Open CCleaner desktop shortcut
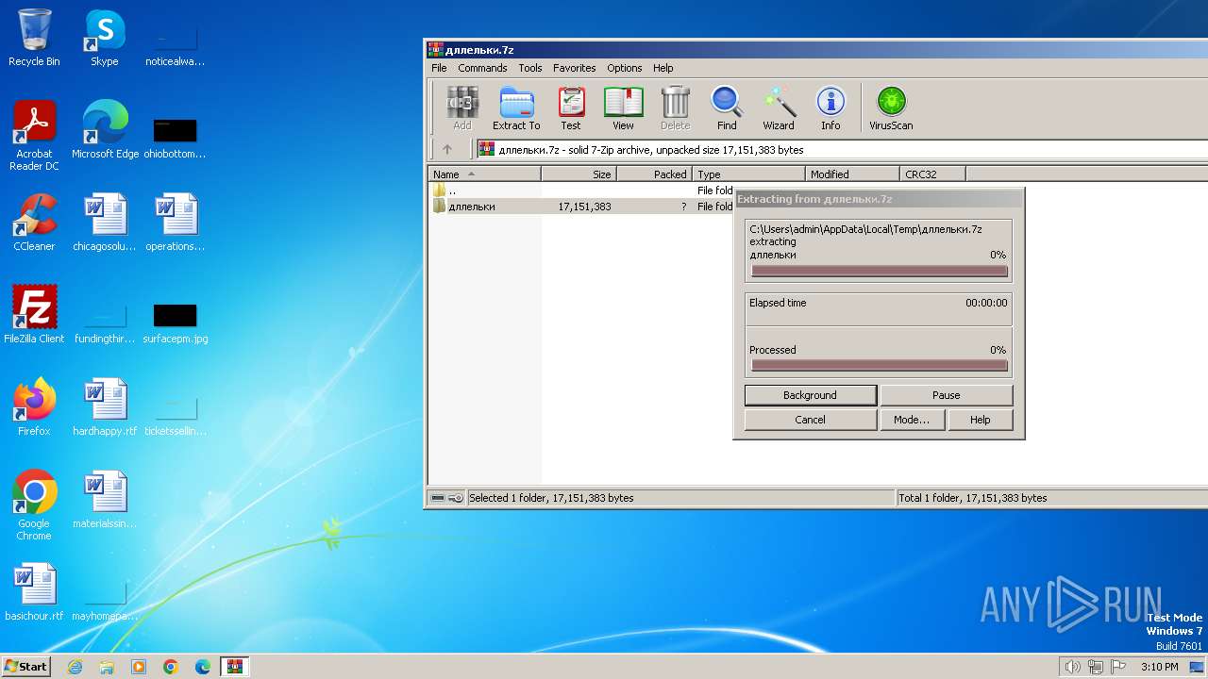 click(34, 223)
